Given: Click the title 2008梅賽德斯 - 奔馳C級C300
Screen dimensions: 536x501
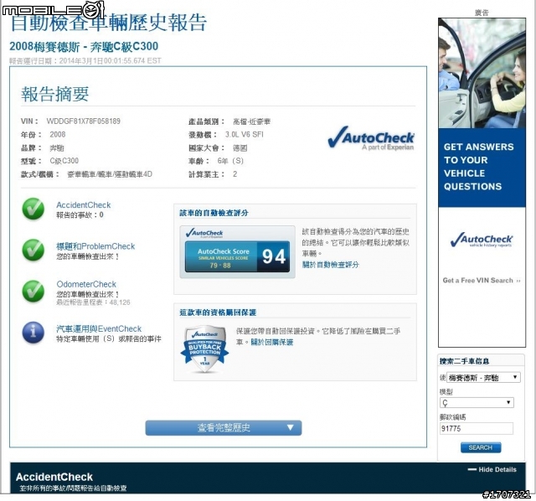Looking at the screenshot, I should coord(84,47).
